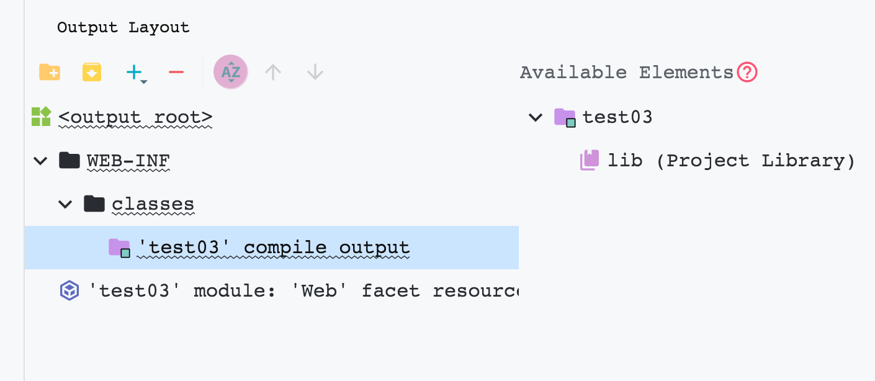
Task: Collapse the WEB-INF folder
Action: click(x=40, y=161)
